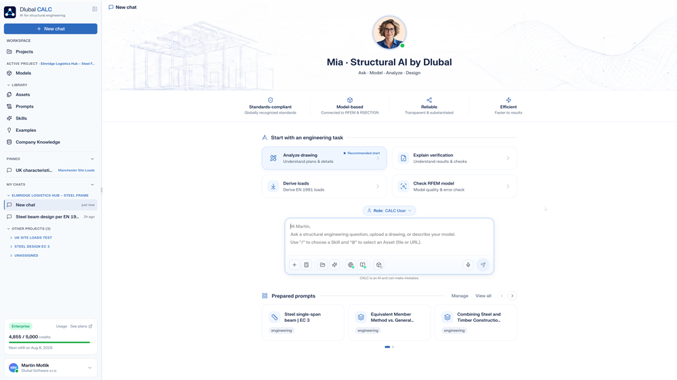Toggle the globe web search icon

(x=351, y=265)
